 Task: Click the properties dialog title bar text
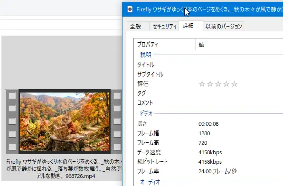tap(209, 9)
